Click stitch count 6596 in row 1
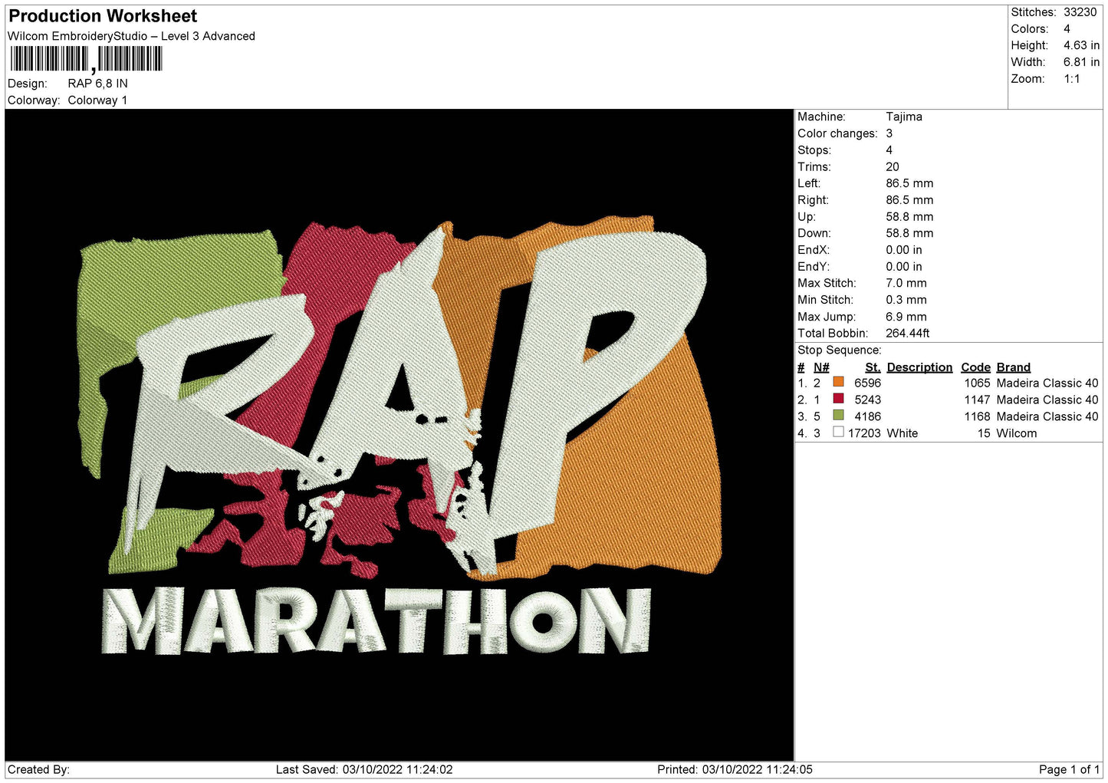1108x783 pixels. click(868, 383)
